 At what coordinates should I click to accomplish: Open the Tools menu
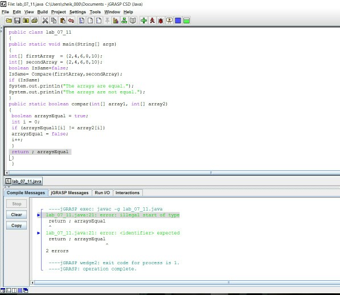click(x=95, y=12)
